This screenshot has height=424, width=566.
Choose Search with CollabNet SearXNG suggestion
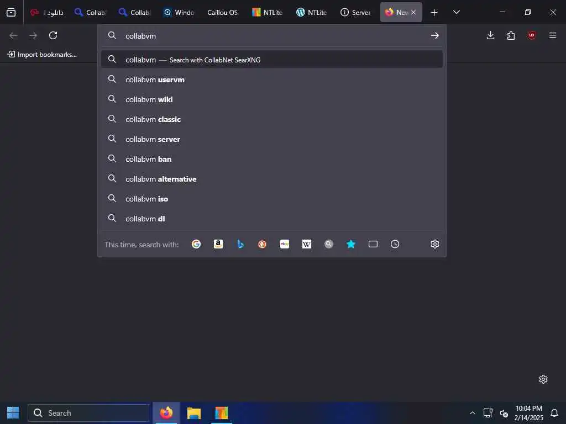272,60
